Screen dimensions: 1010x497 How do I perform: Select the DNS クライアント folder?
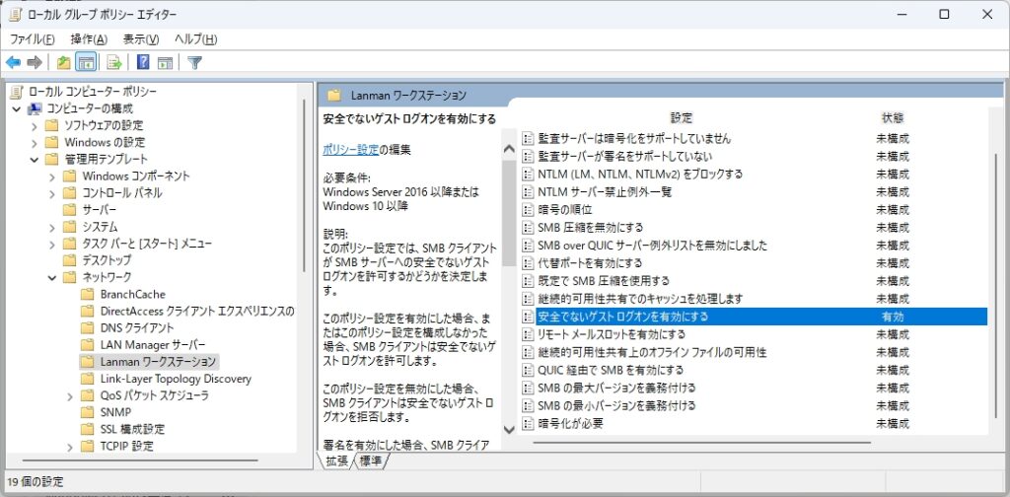pyautogui.click(x=136, y=327)
